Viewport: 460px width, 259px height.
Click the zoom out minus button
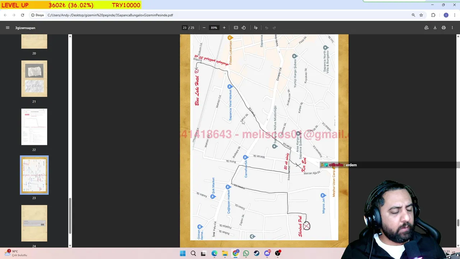click(204, 28)
